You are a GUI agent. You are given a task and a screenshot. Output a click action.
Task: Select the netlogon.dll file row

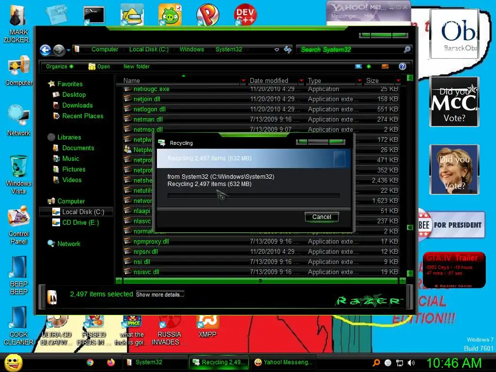(x=261, y=109)
